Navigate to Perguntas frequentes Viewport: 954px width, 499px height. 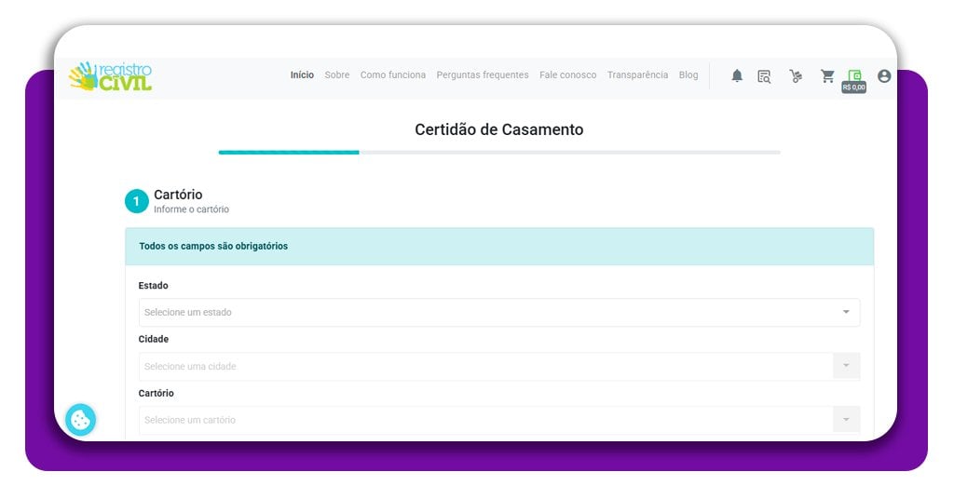pyautogui.click(x=482, y=75)
